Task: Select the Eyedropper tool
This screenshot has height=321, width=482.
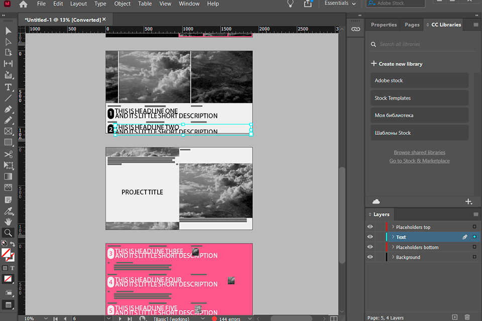Action: [x=9, y=211]
